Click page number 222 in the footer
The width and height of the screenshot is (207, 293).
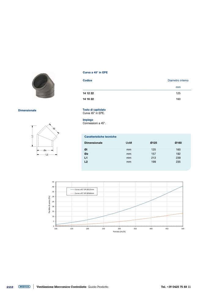tap(10, 287)
